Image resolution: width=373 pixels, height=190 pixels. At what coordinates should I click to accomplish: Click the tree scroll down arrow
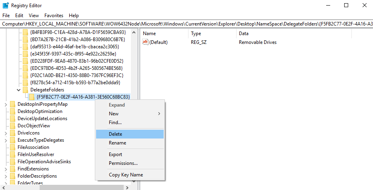[134, 182]
